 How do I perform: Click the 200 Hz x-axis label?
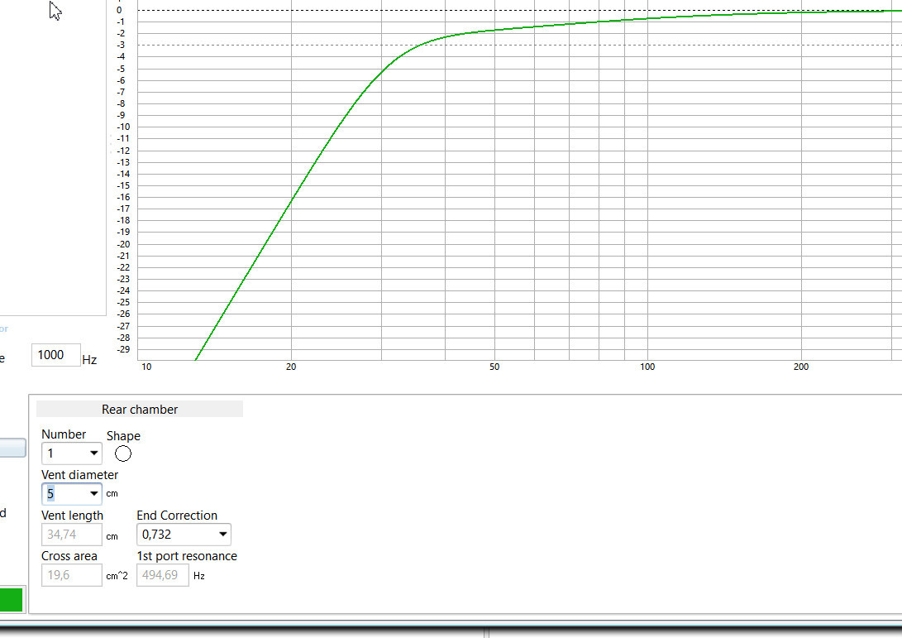[800, 367]
